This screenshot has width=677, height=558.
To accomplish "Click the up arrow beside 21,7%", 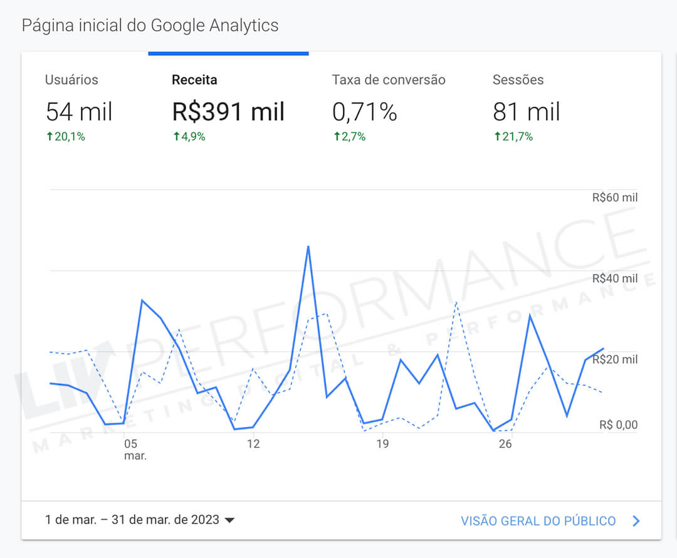I will click(496, 137).
